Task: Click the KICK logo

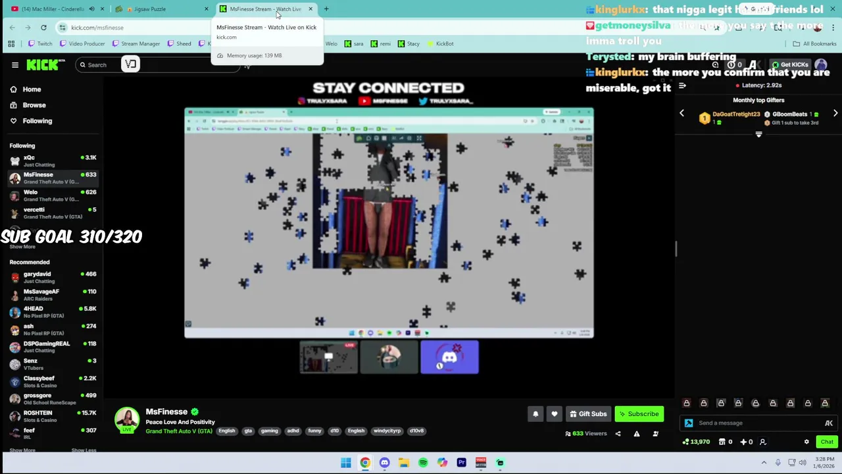Action: tap(45, 65)
